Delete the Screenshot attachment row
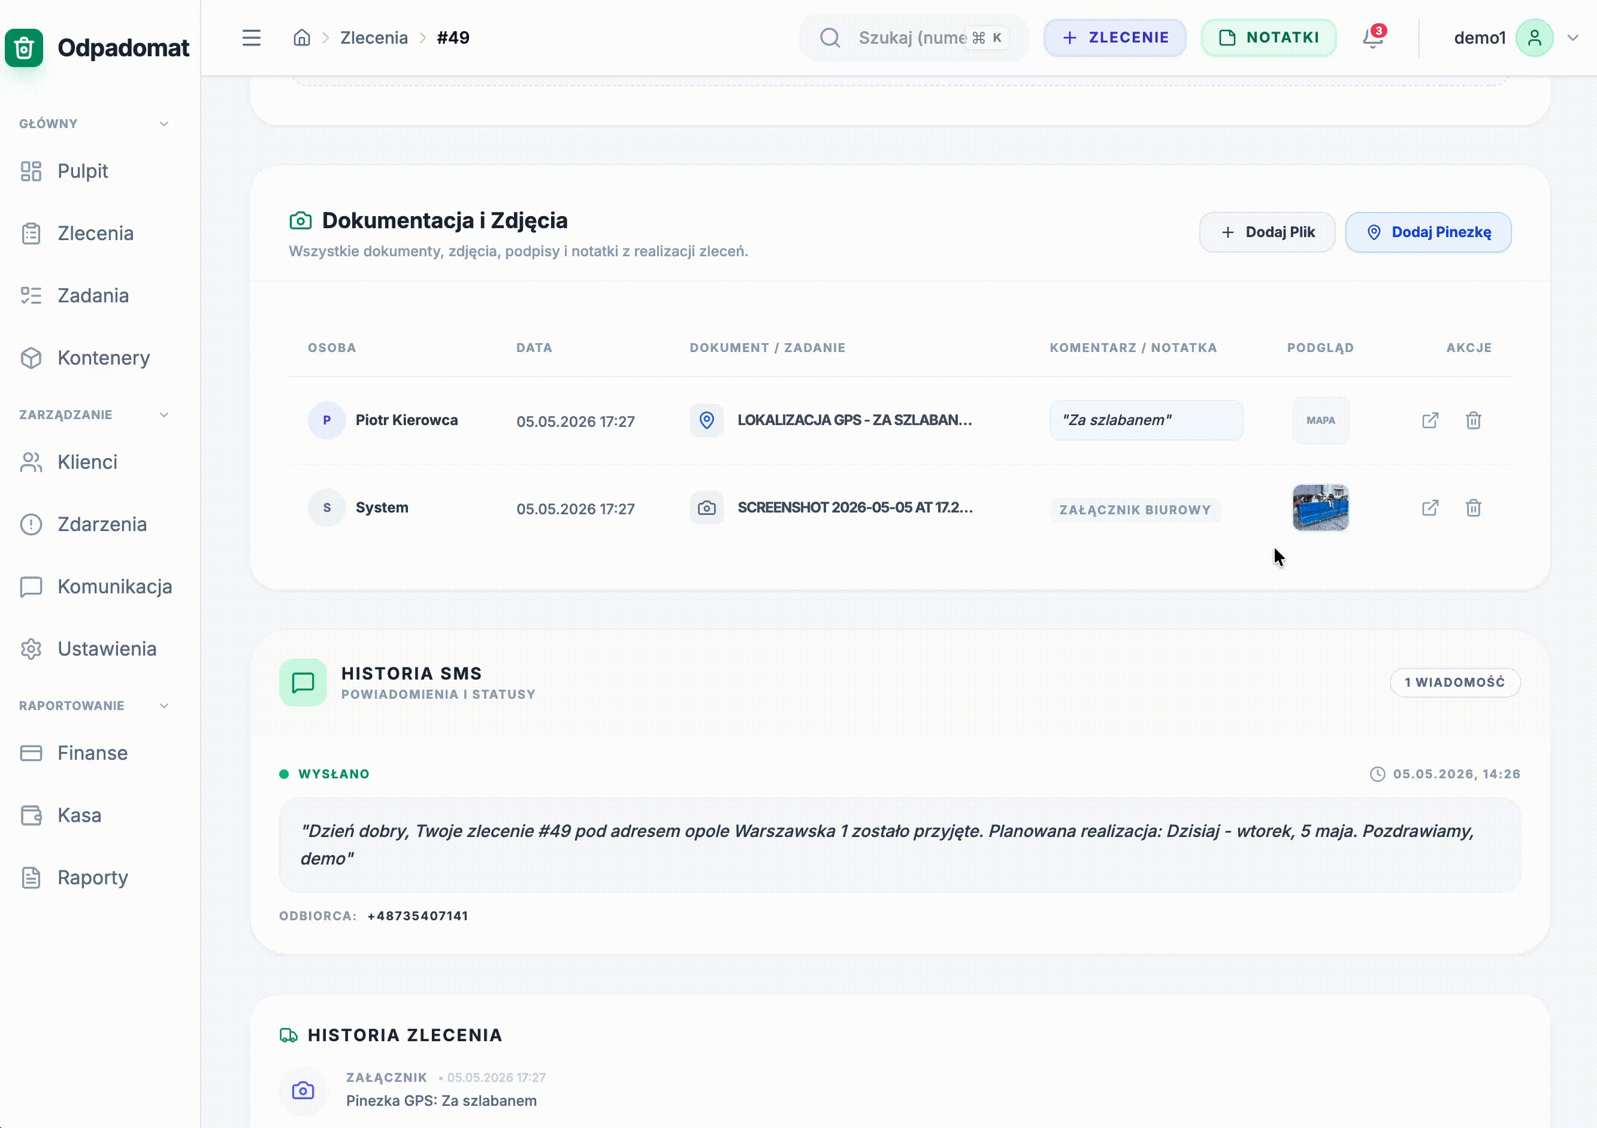Screen dimensions: 1597x1128 coord(1473,508)
